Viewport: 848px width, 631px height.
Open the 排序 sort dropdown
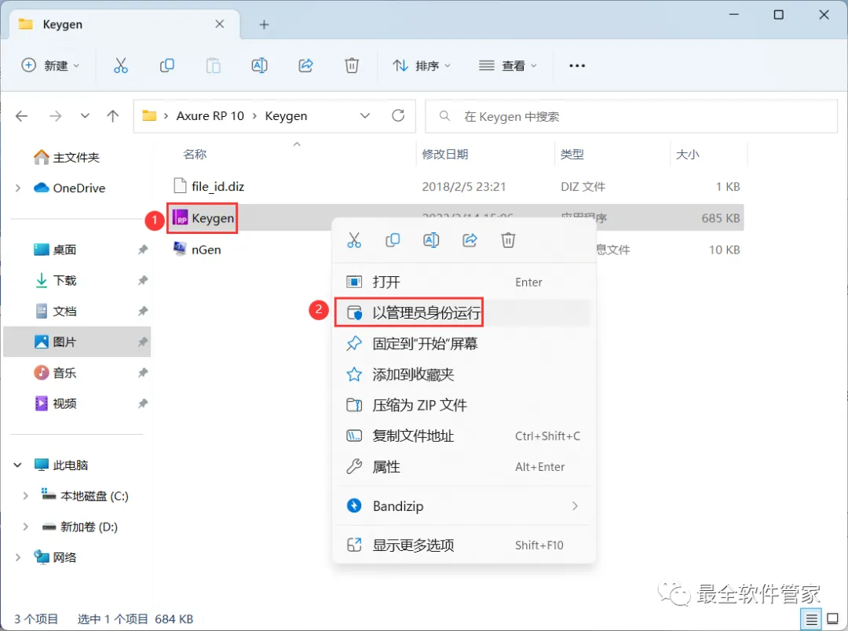click(x=422, y=65)
